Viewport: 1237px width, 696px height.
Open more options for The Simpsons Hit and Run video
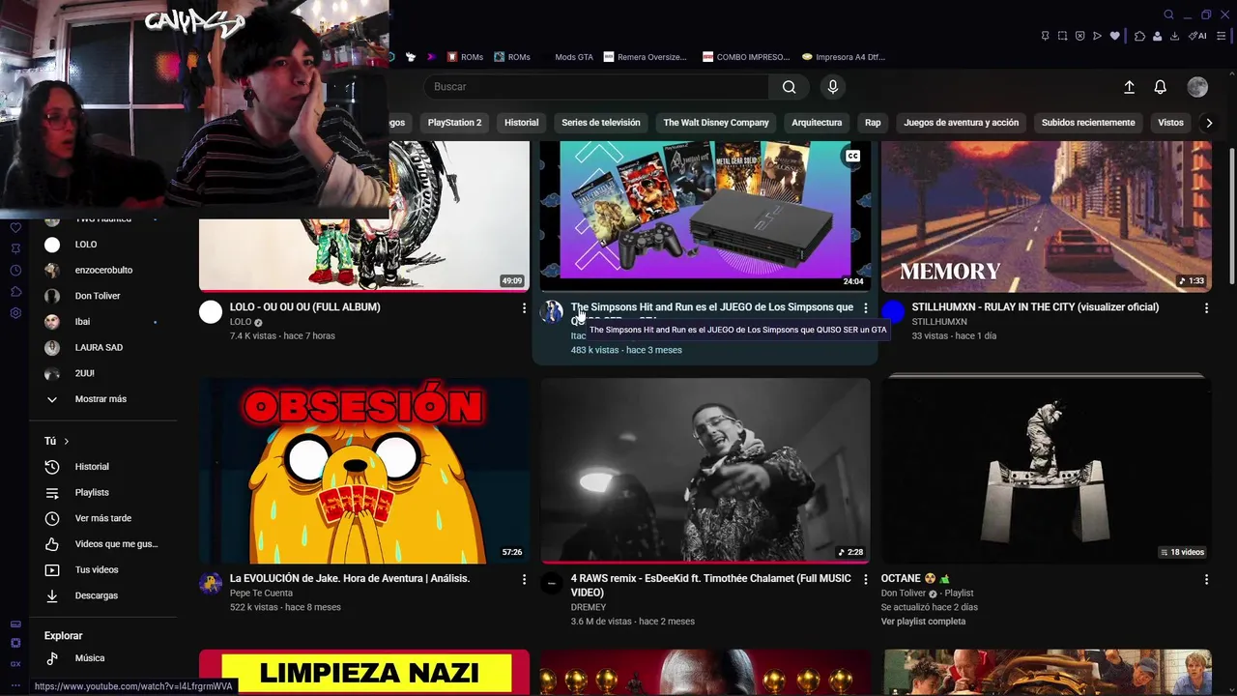[x=865, y=307]
